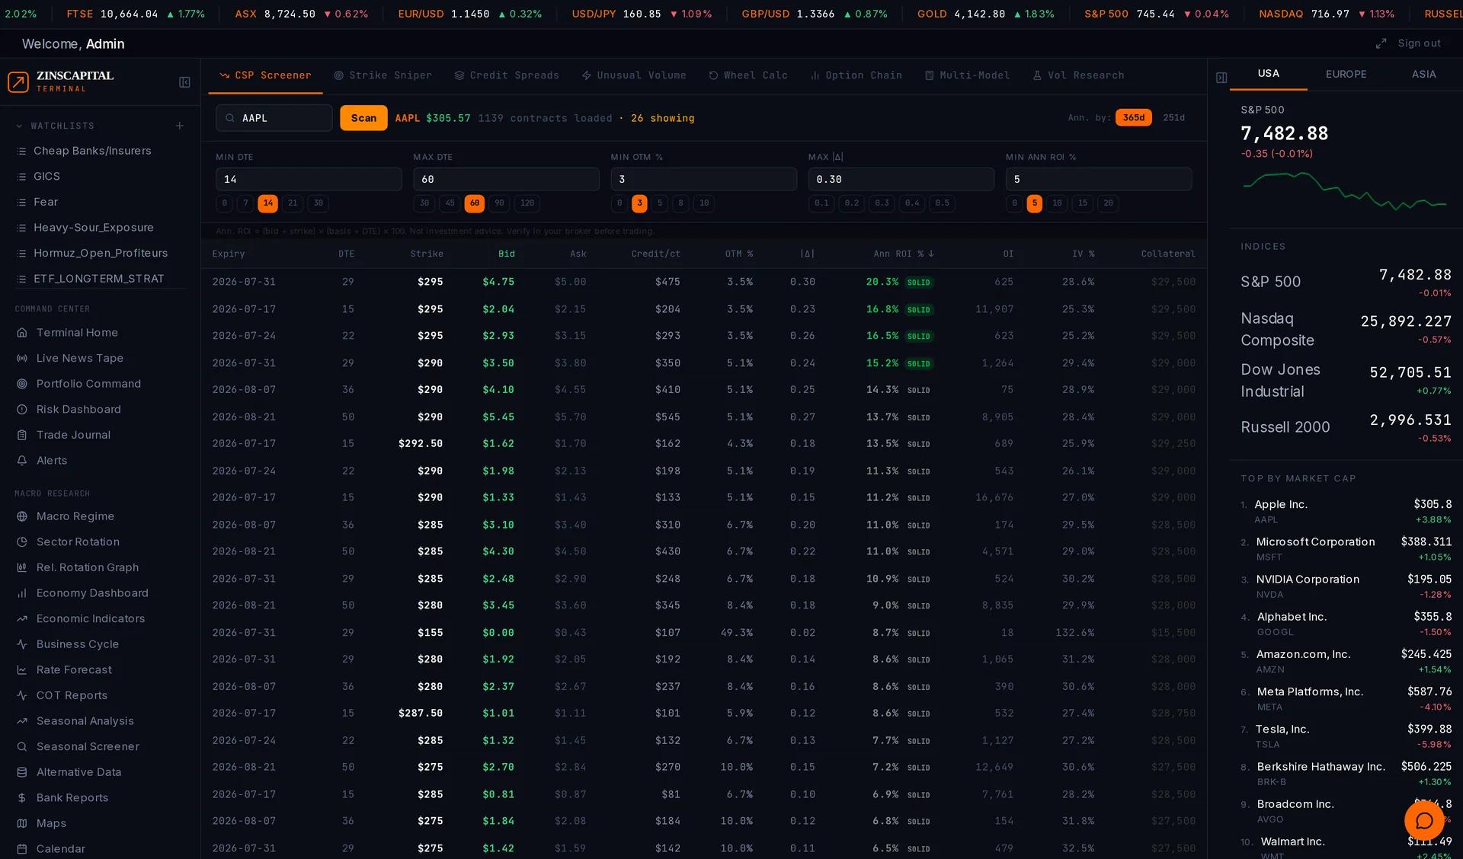Select 365d annualization basis
This screenshot has height=859, width=1463.
1133,117
